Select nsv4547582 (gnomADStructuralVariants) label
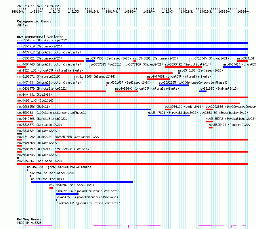The height and width of the screenshot is (229, 256). [88, 197]
